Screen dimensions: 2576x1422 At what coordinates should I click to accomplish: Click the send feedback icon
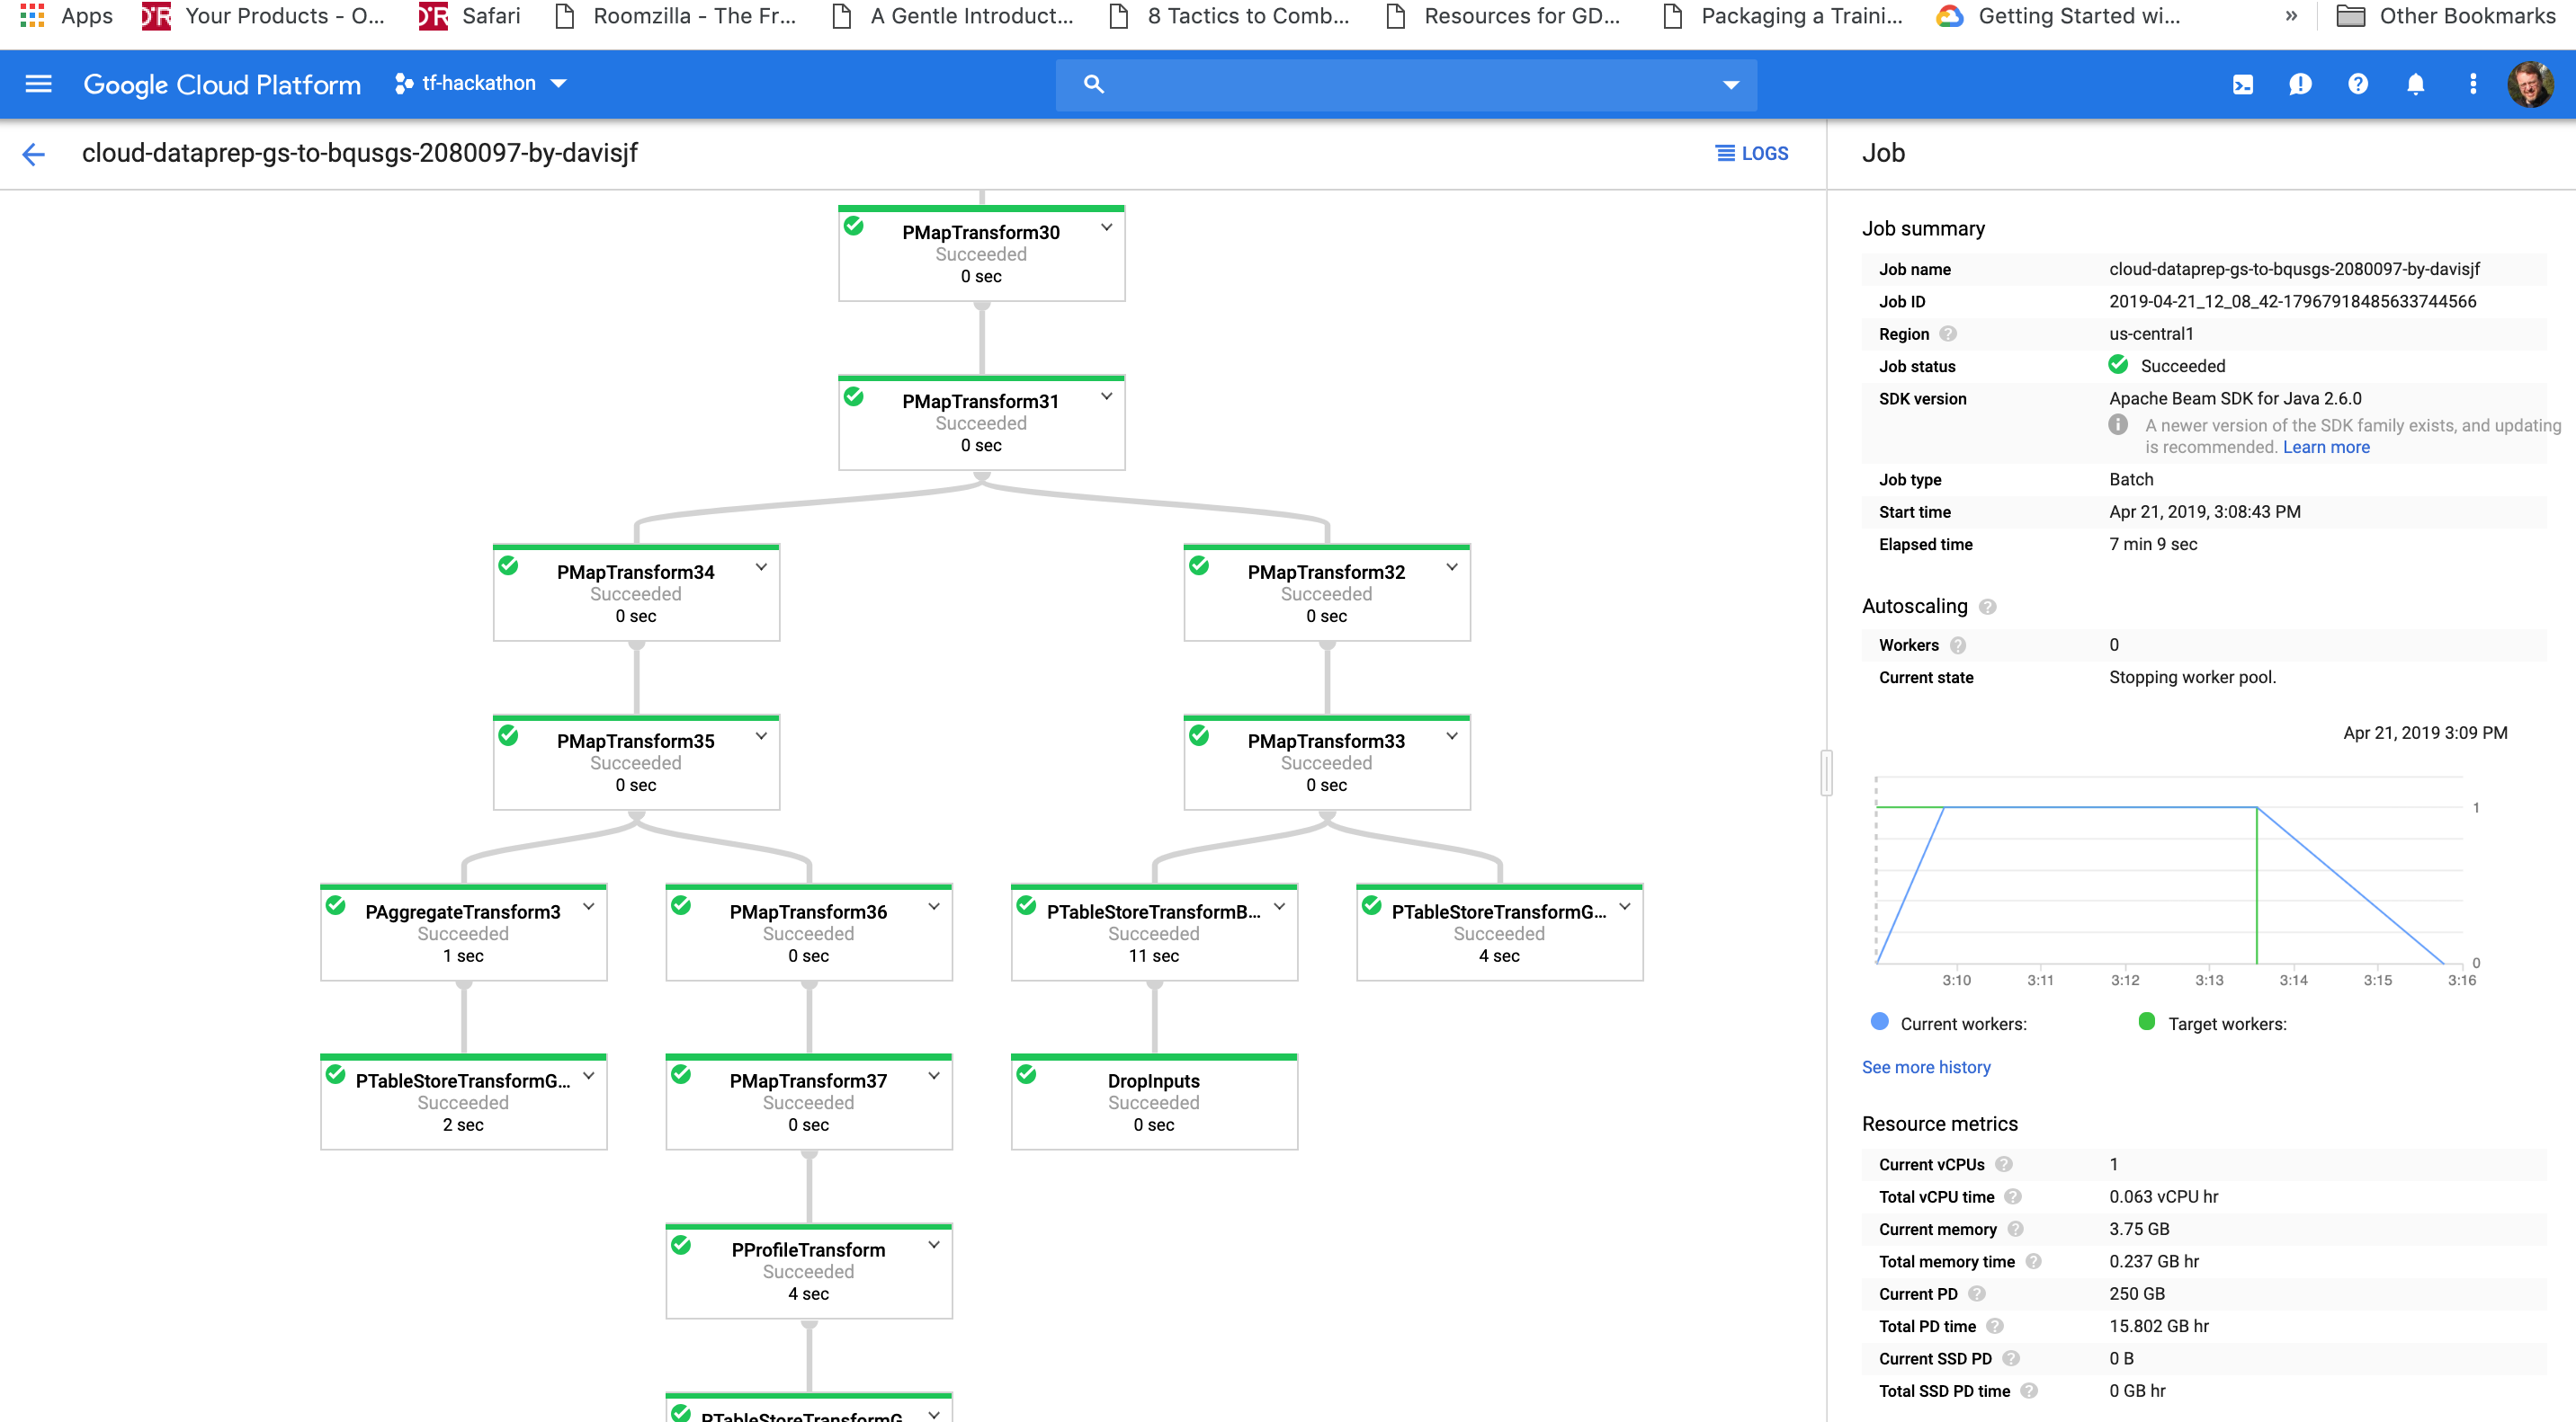tap(2300, 84)
